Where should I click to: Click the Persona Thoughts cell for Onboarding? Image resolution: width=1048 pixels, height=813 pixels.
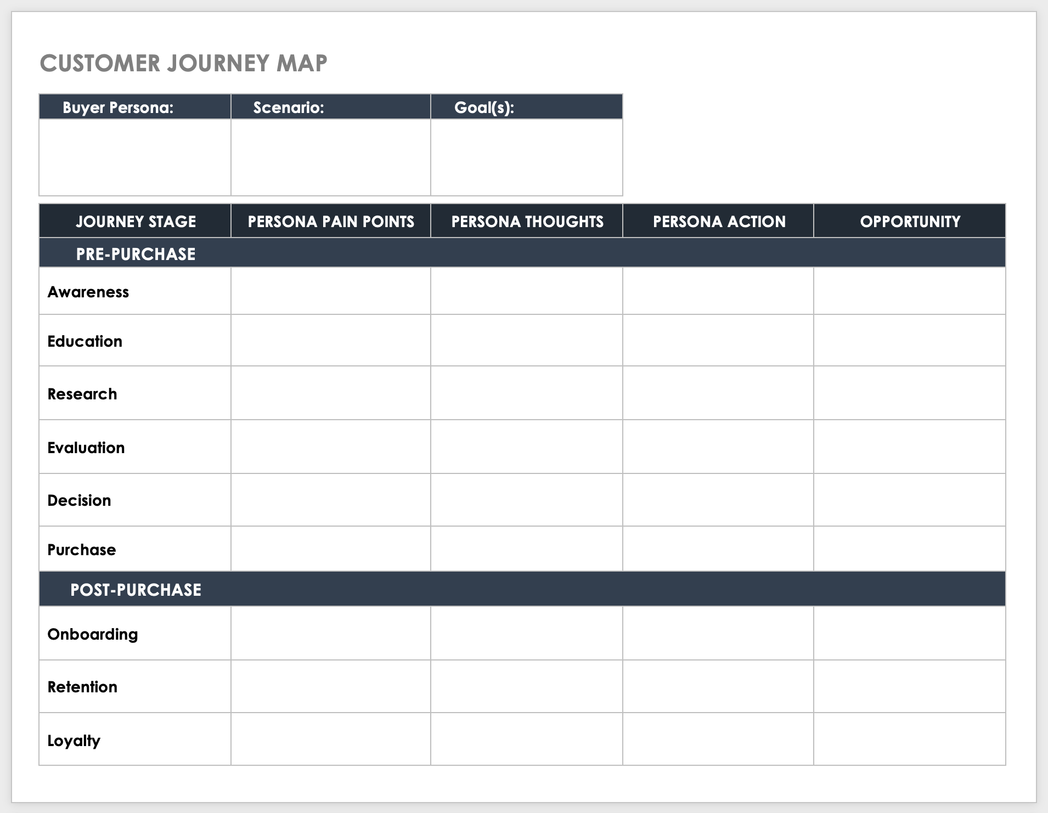pyautogui.click(x=527, y=634)
